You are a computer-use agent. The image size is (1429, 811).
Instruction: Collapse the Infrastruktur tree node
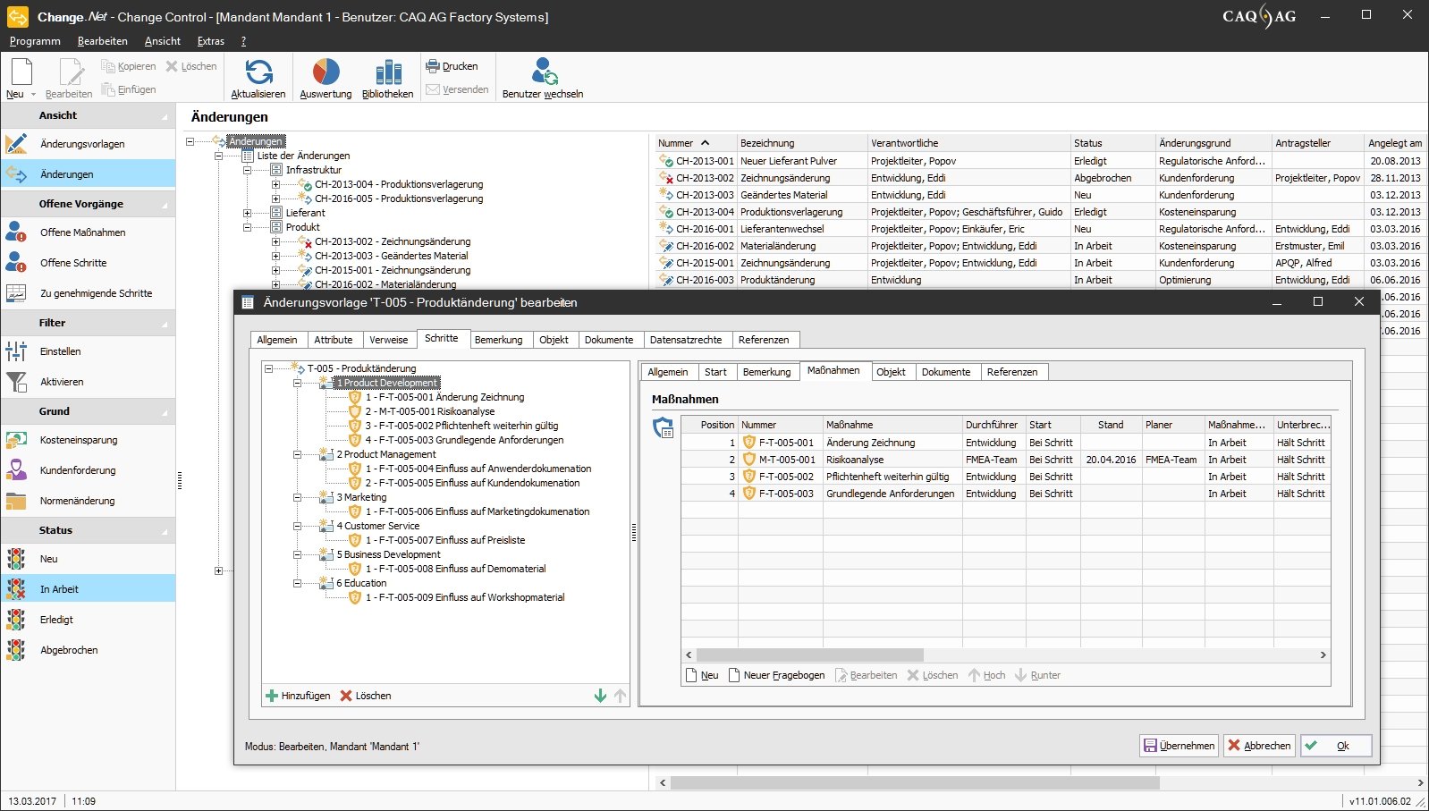click(x=248, y=170)
